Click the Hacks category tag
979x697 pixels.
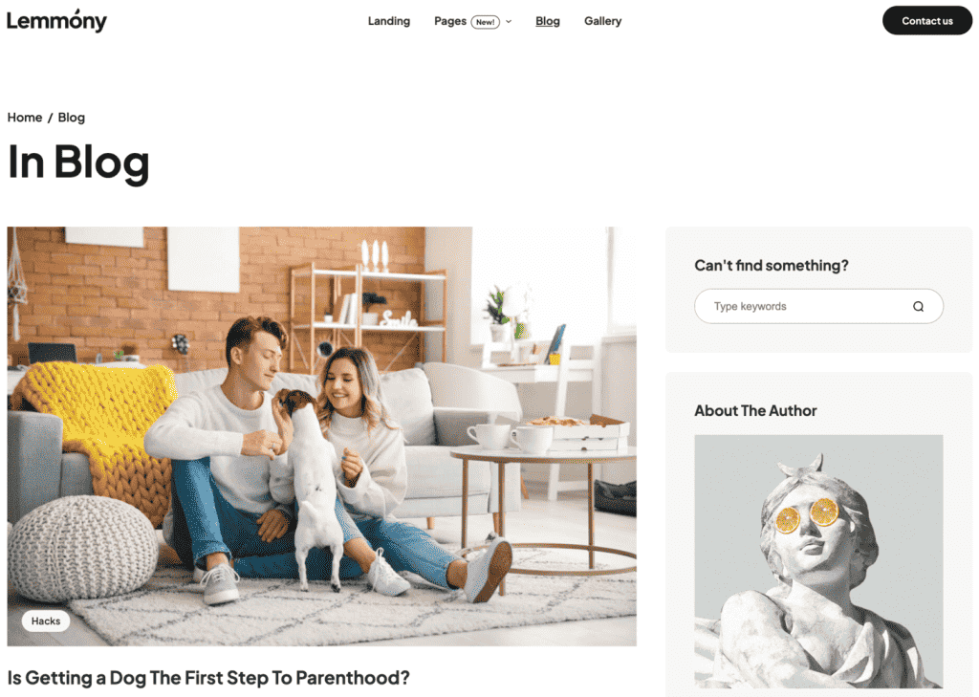(46, 621)
